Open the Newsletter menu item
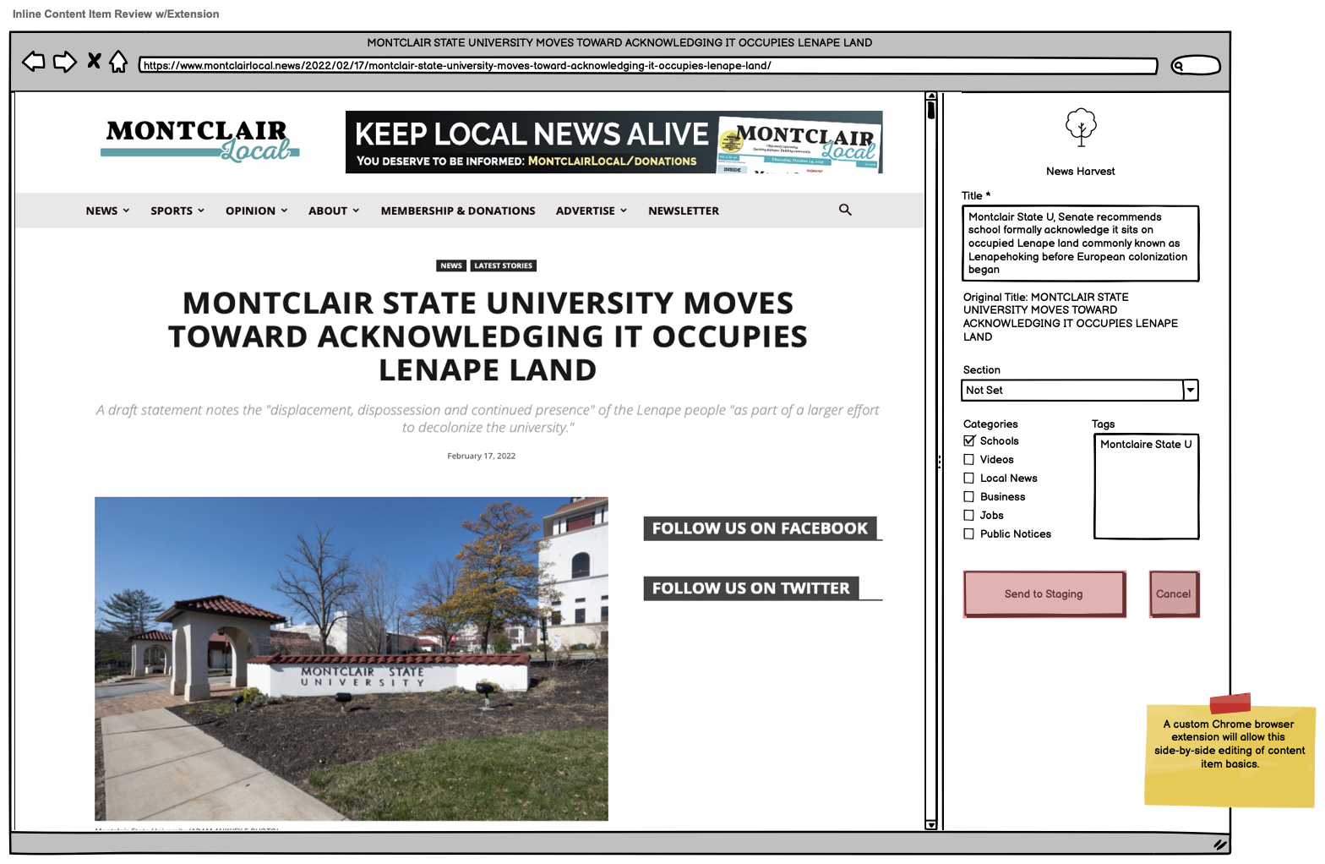 (x=683, y=211)
